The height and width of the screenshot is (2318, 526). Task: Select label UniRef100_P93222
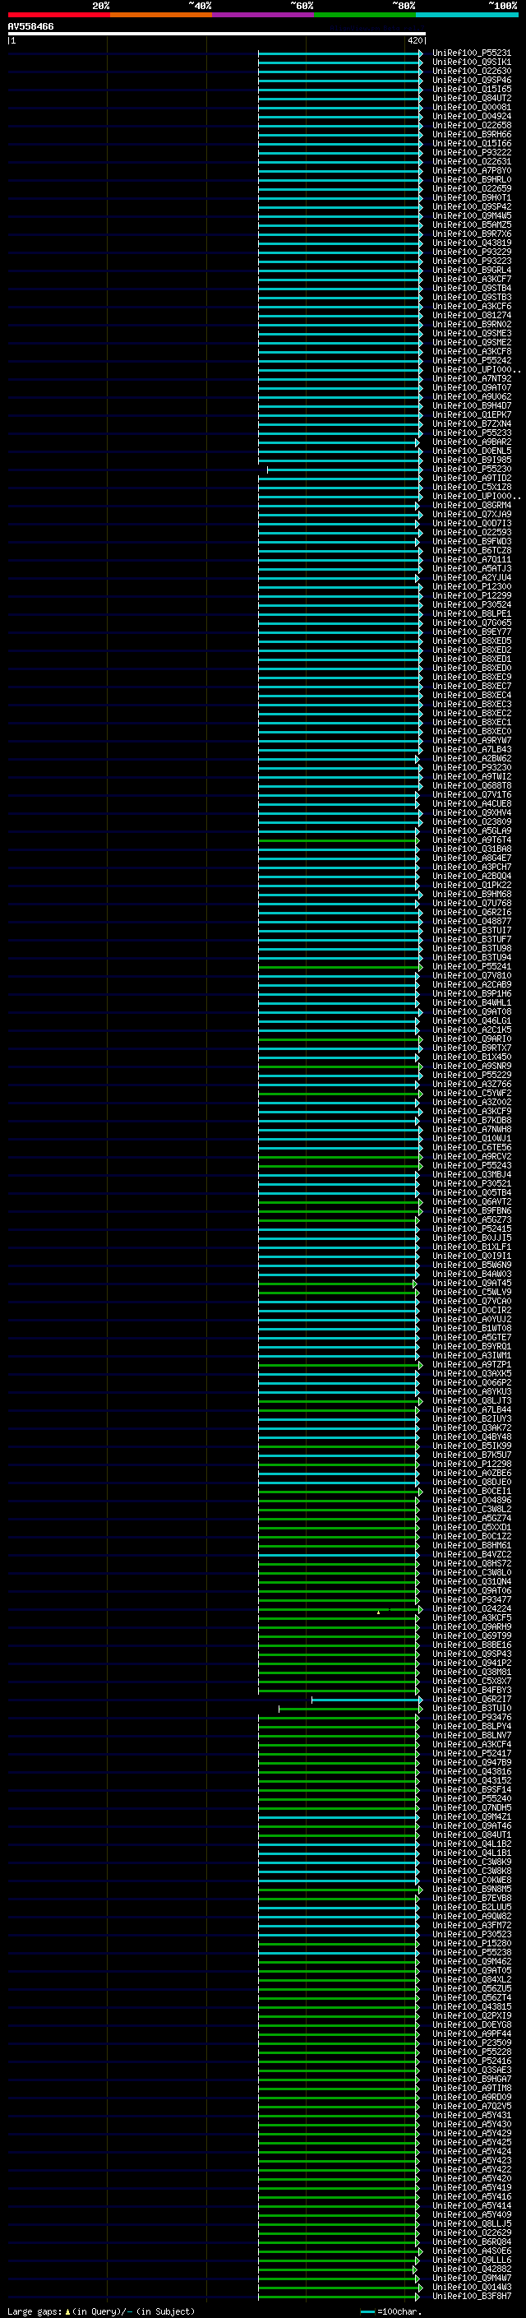pos(472,153)
